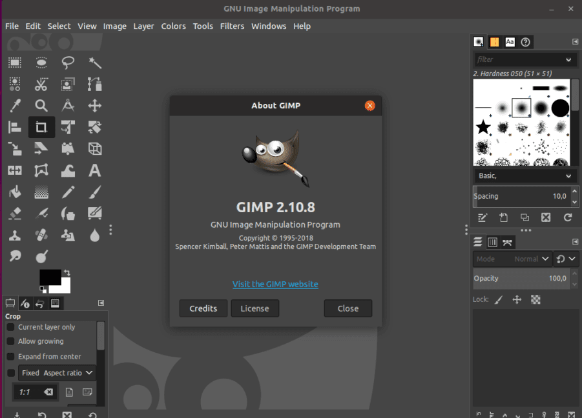
Task: Open the Zoom tool
Action: click(41, 105)
